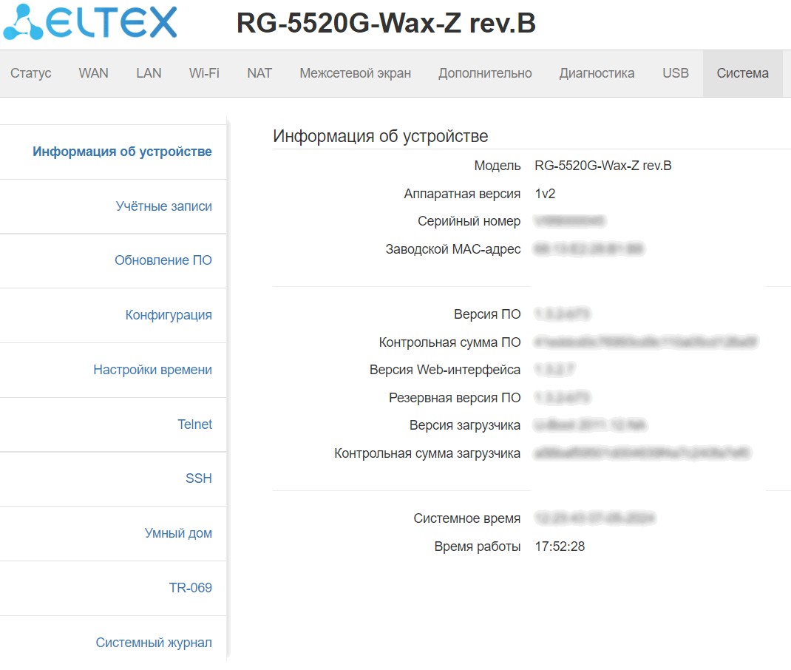Open Учётные записи section
791x670 pixels.
tap(164, 206)
